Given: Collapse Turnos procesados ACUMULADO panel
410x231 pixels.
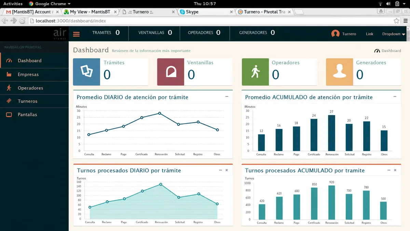Looking at the screenshot, I should coord(389,170).
